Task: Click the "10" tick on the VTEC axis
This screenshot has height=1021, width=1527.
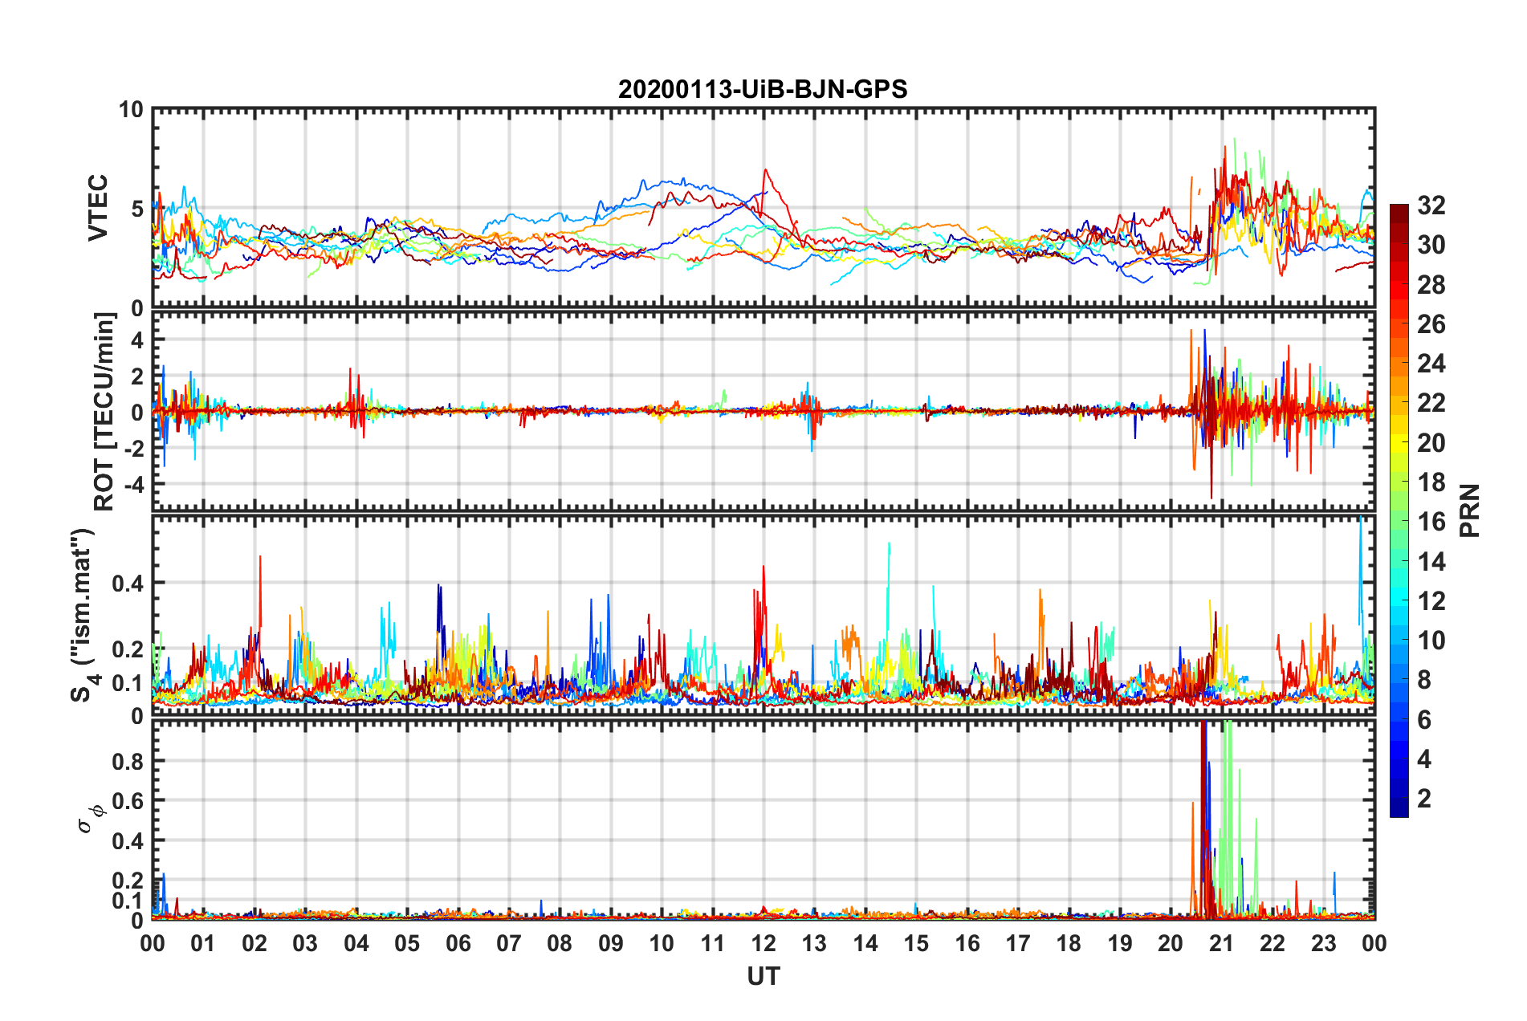Action: (131, 110)
